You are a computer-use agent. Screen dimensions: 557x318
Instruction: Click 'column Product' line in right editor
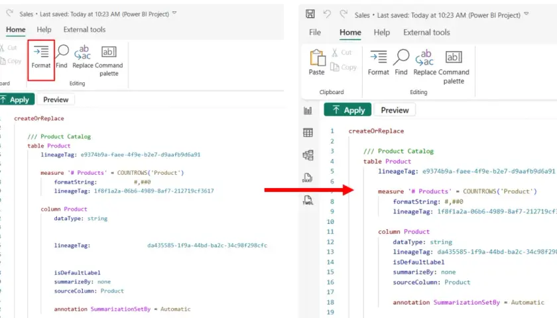point(404,232)
